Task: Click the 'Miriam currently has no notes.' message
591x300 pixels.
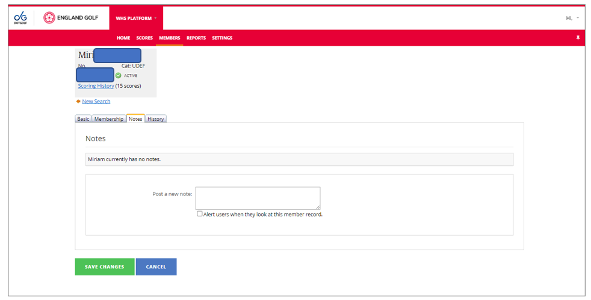Action: click(x=125, y=159)
